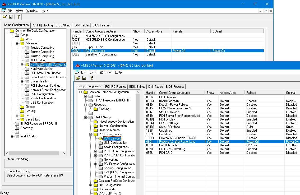Collapse the IntelRCSetup tree node

tap(86, 117)
